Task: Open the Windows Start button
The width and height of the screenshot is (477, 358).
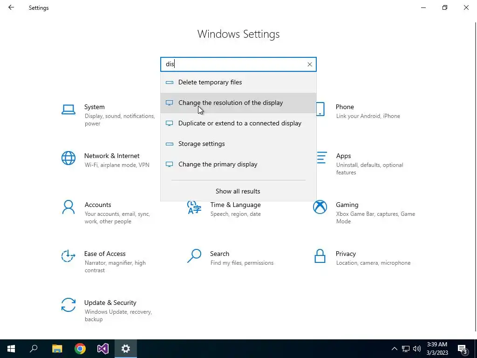Action: pyautogui.click(x=11, y=349)
